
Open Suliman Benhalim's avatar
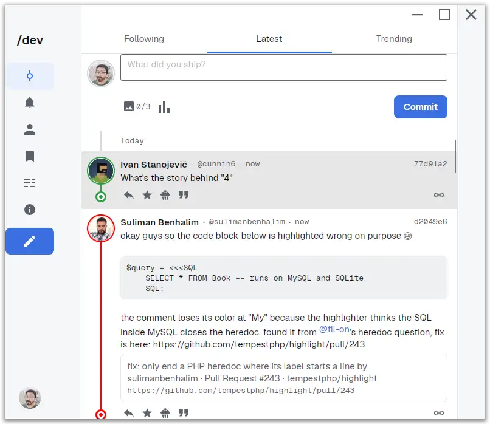[x=101, y=228]
